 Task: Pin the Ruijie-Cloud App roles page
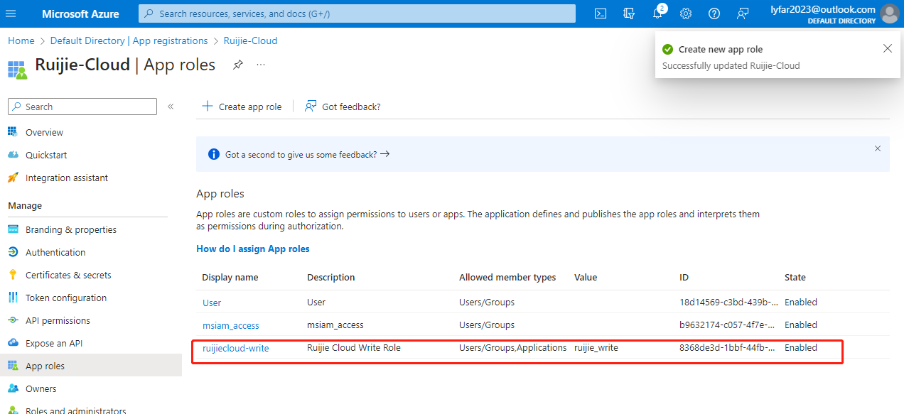(238, 65)
